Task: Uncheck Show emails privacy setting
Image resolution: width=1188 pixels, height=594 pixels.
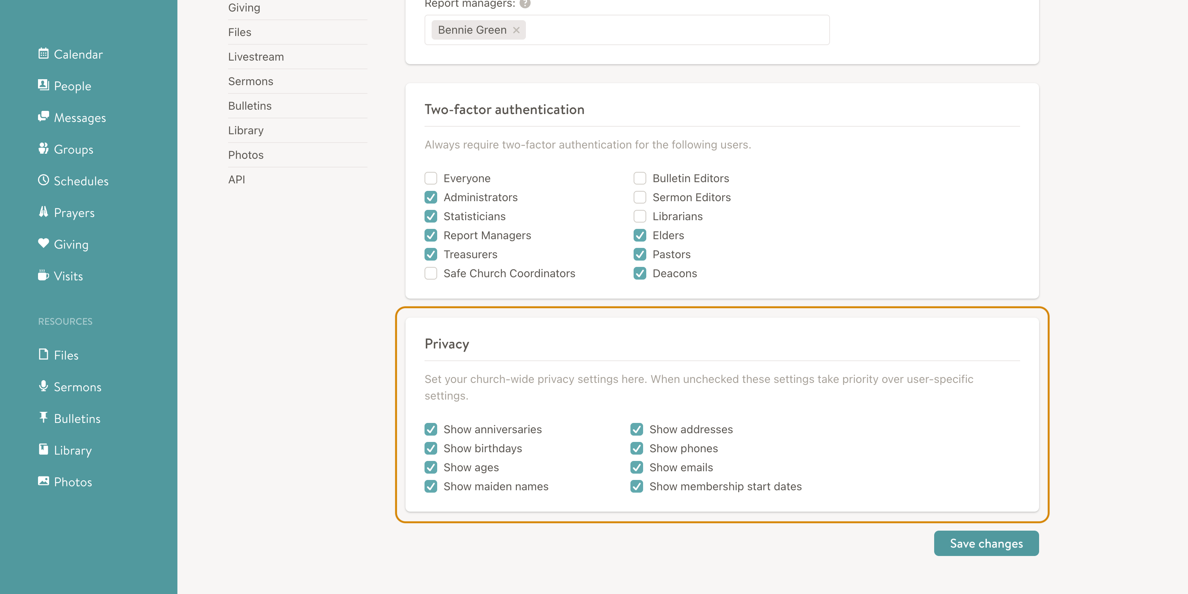Action: pos(636,467)
